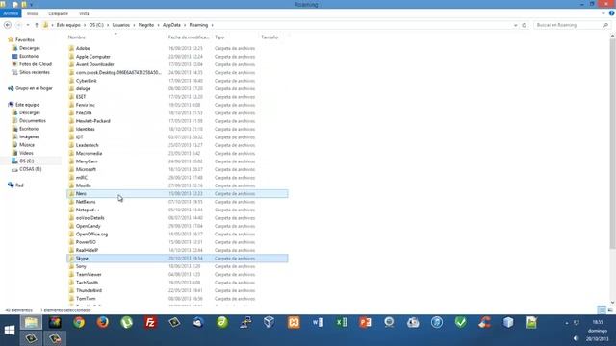The height and width of the screenshot is (346, 616).
Task: Select the Thunderbird folder
Action: 89,290
